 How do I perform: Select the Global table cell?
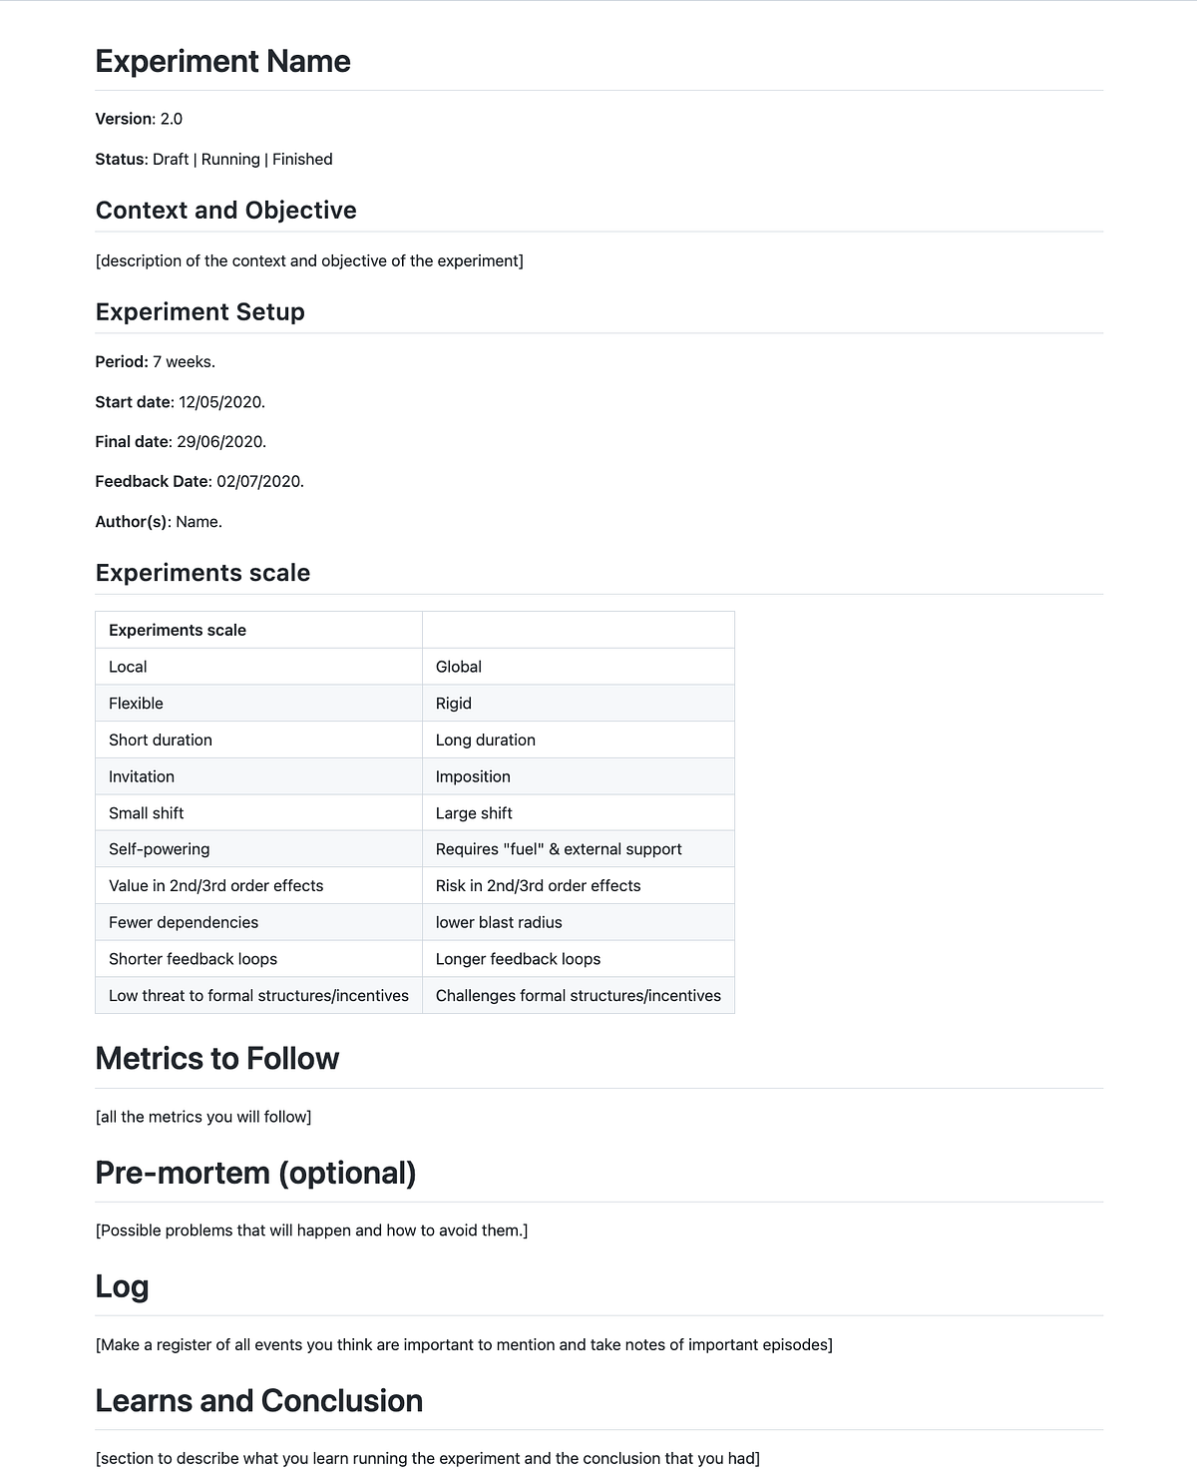[579, 667]
